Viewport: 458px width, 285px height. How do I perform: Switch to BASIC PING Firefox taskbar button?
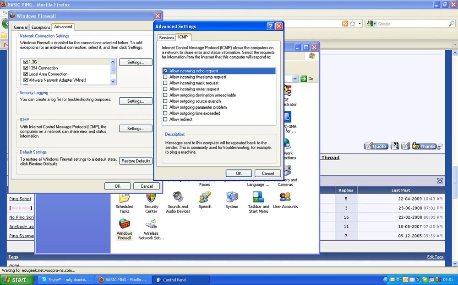(x=125, y=280)
